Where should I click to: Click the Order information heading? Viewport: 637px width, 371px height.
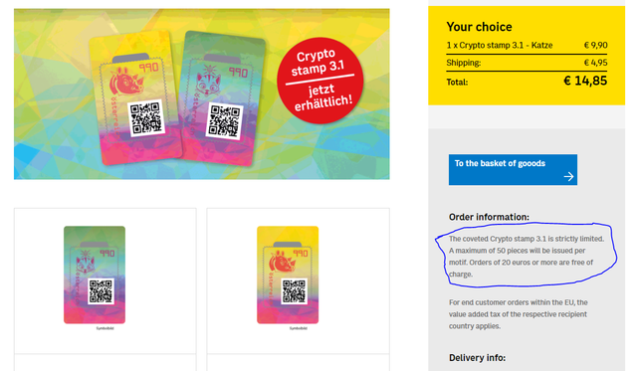pos(489,217)
